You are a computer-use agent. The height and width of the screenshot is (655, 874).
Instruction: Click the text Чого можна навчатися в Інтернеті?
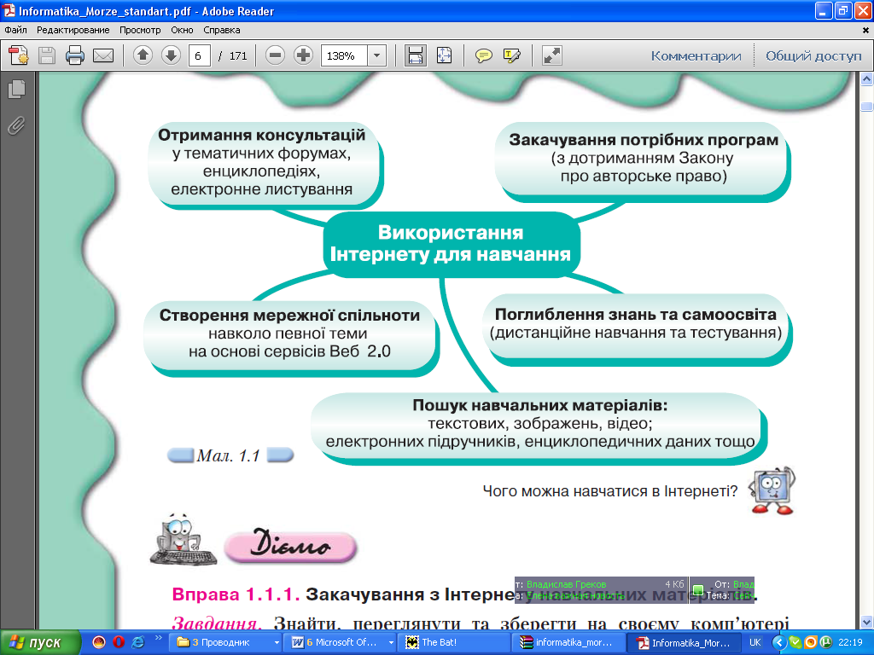tap(609, 491)
